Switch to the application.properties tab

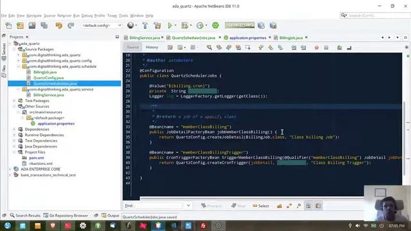[248, 38]
